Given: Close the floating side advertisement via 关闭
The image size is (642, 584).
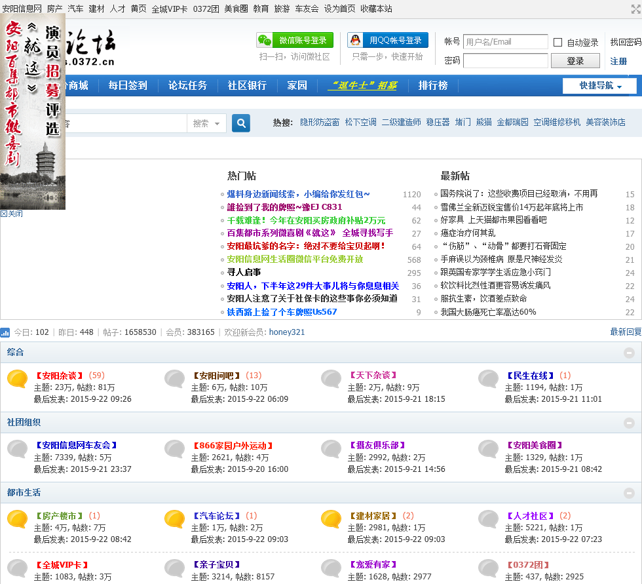Looking at the screenshot, I should pos(12,214).
